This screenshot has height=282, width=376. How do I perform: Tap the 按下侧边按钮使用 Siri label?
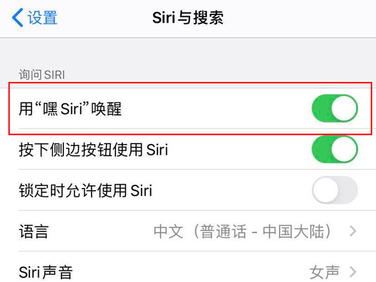pos(93,150)
